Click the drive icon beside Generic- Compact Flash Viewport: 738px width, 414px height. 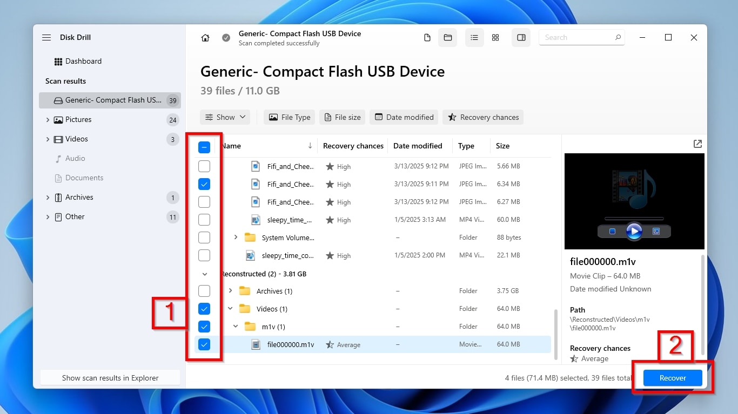58,100
